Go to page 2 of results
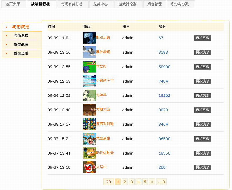The height and width of the screenshot is (190, 232). (x=125, y=182)
